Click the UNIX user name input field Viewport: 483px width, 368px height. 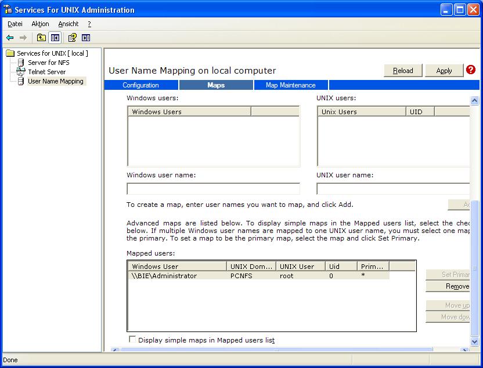[393, 189]
